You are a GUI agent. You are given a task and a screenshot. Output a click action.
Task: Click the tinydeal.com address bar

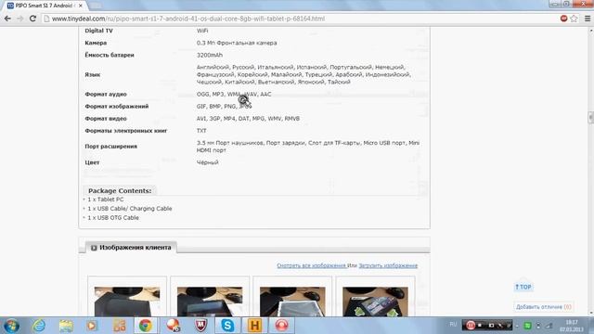pos(303,19)
